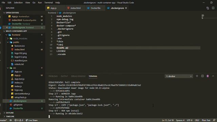Open index.js file in src

point(18,86)
